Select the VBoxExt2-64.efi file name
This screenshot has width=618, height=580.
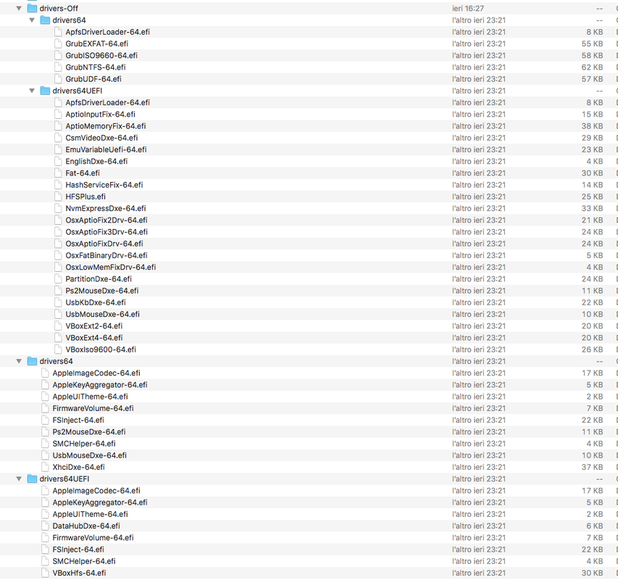(x=93, y=326)
